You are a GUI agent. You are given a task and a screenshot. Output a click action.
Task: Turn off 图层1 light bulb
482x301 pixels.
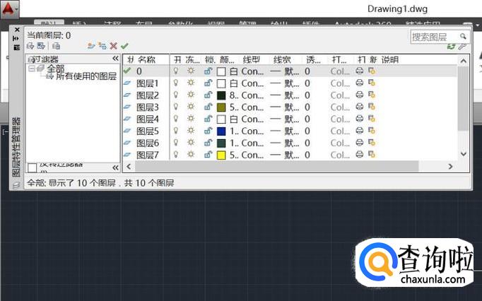pyautogui.click(x=176, y=83)
